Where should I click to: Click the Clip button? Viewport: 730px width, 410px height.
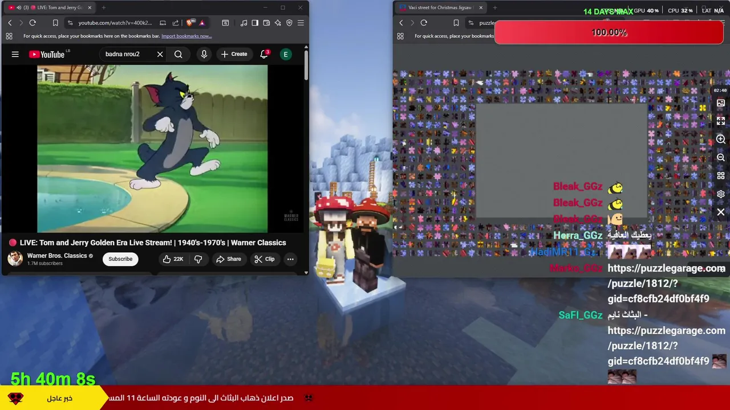(x=265, y=259)
